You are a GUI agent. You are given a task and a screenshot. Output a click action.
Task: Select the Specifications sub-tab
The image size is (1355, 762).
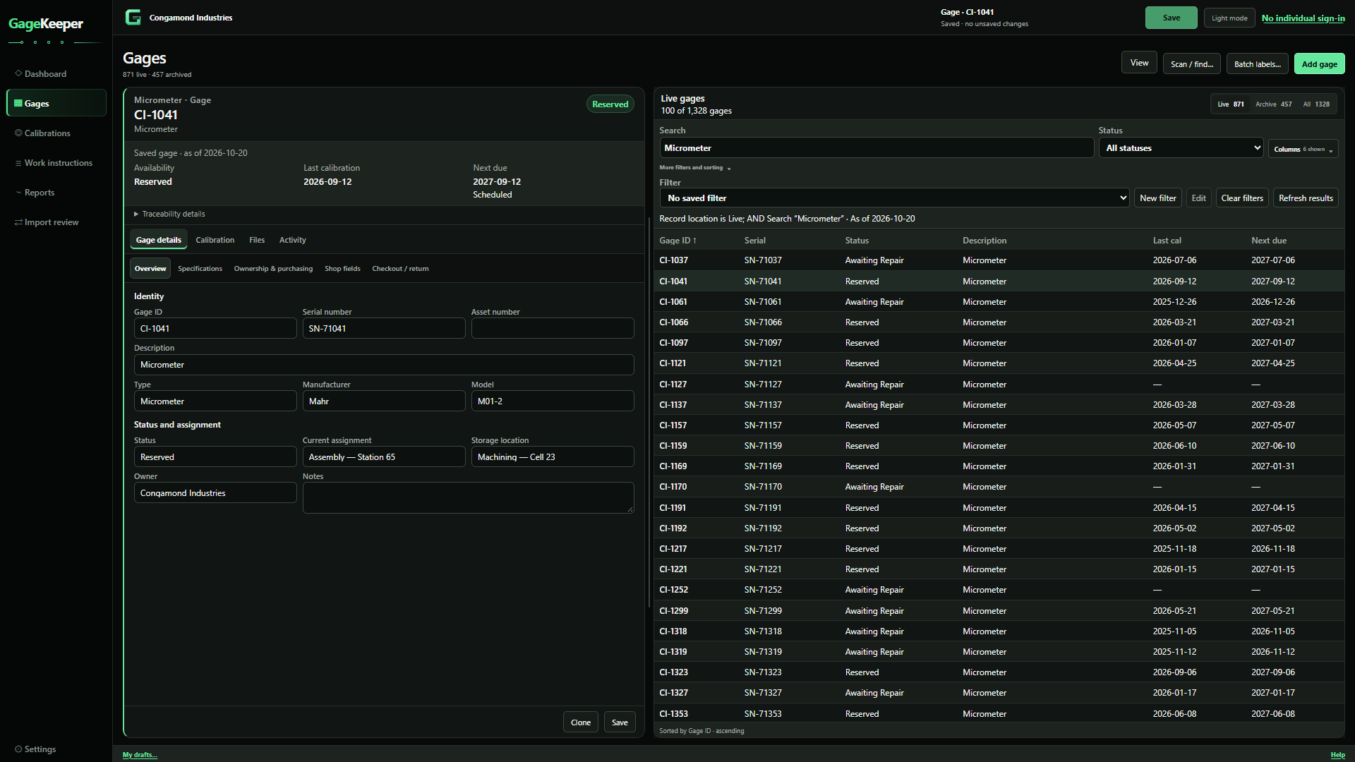[x=200, y=268]
